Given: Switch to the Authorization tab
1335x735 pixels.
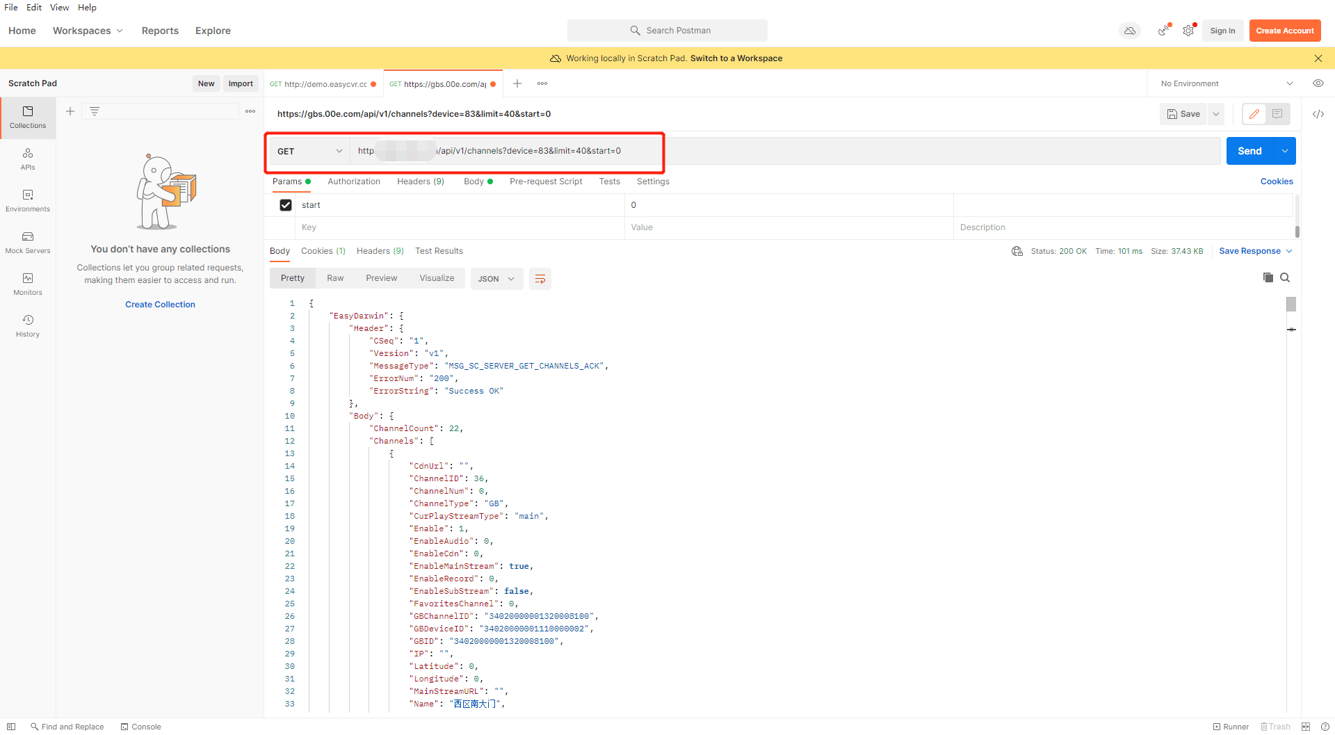Looking at the screenshot, I should click(x=354, y=181).
